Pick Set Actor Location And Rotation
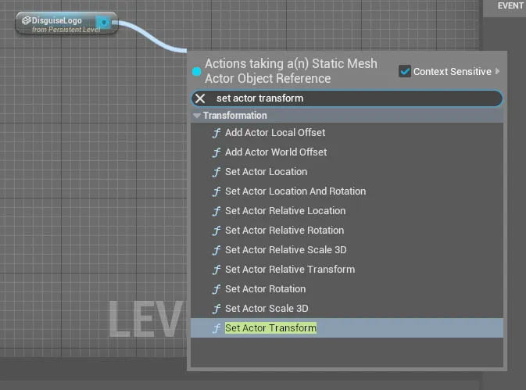Viewport: 526px width, 390px height. pos(295,191)
